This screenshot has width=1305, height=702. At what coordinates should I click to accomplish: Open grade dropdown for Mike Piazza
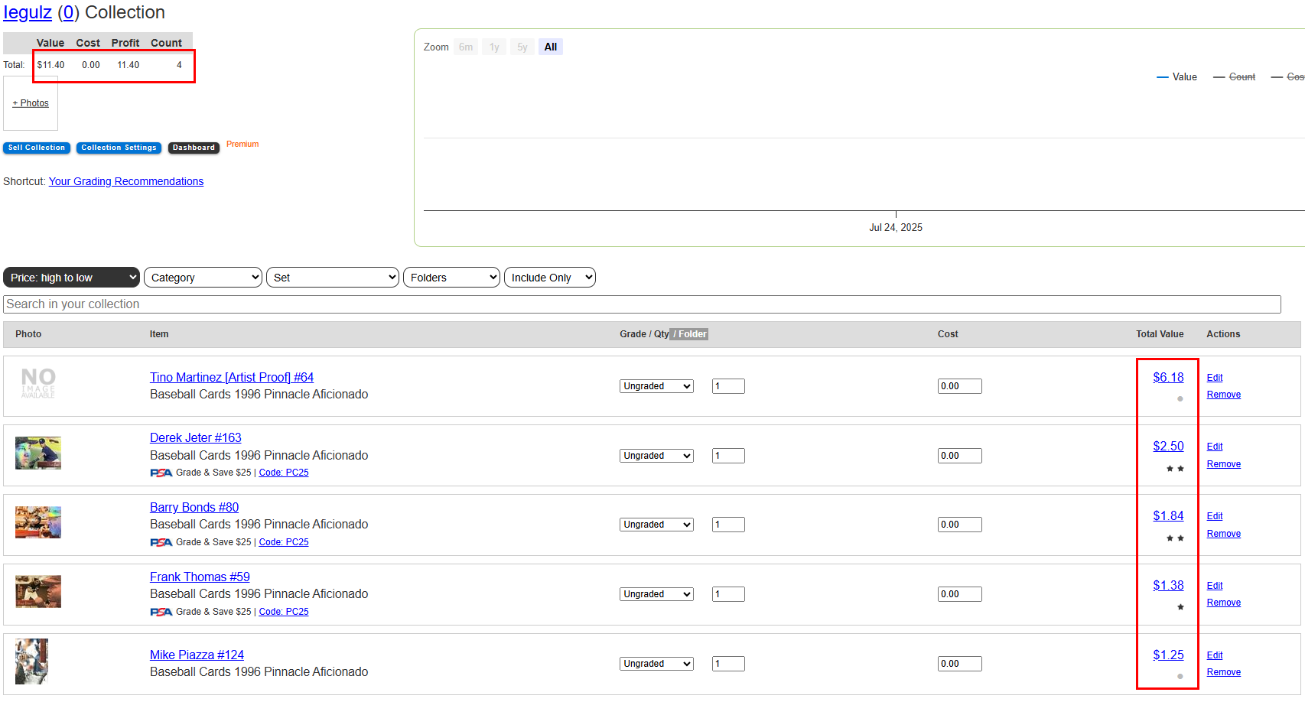point(656,664)
